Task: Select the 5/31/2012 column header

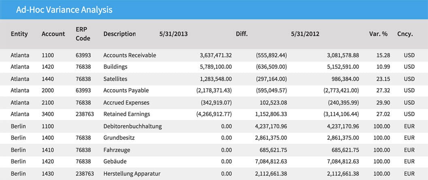Action: 305,34
